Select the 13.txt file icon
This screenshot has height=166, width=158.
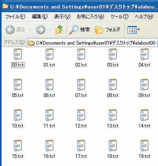click(x=113, y=115)
